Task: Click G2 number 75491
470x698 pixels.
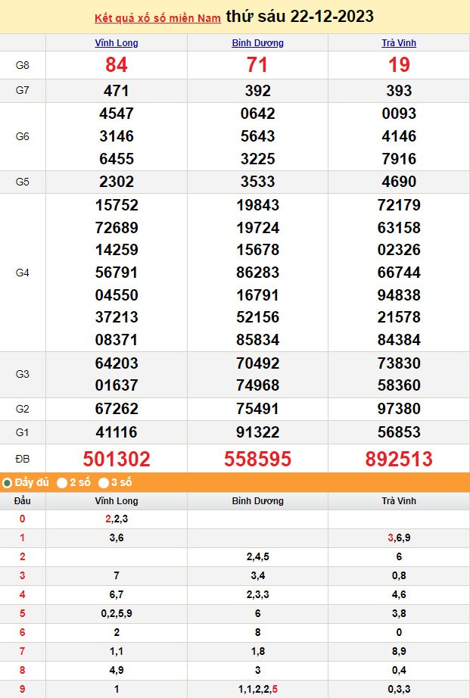Action: click(257, 409)
